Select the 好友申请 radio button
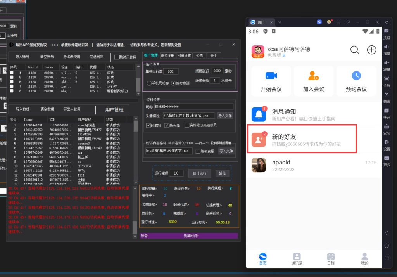 173,83
